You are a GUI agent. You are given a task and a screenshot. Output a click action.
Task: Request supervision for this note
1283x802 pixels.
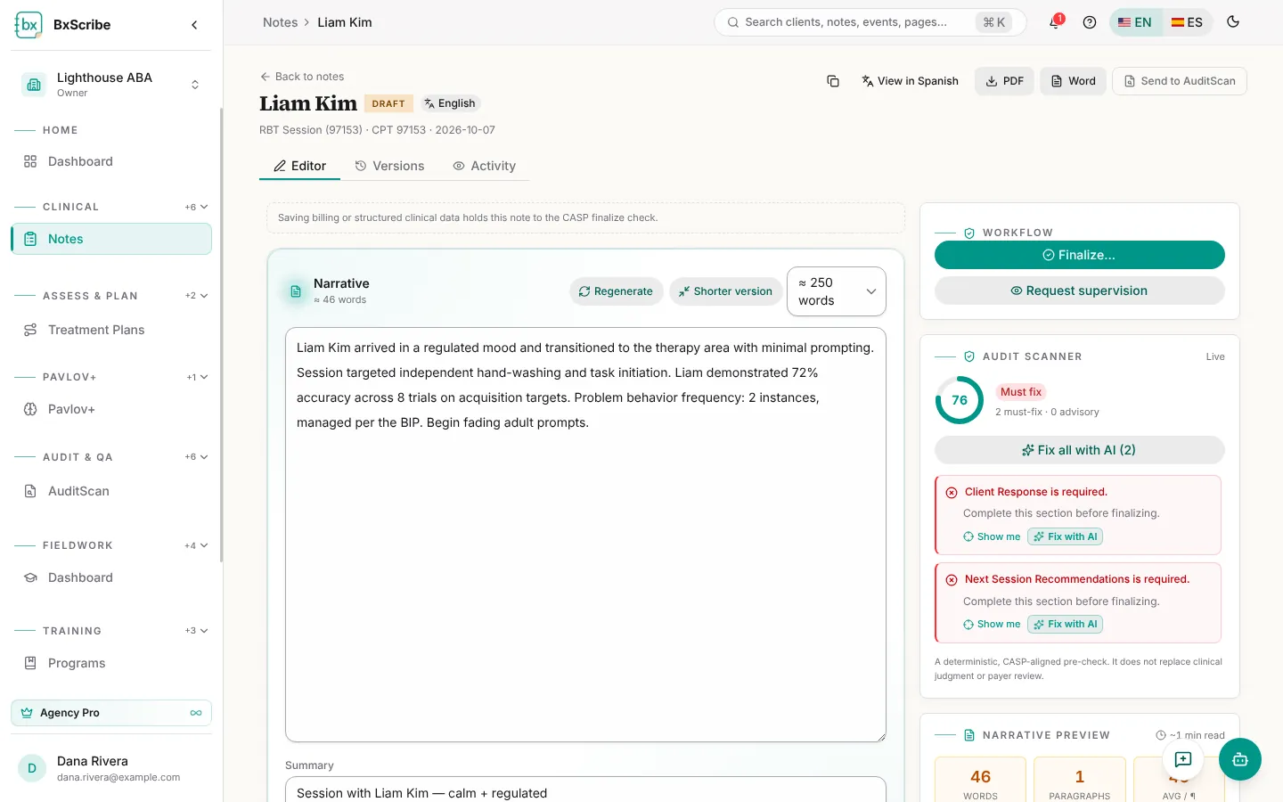[1080, 291]
